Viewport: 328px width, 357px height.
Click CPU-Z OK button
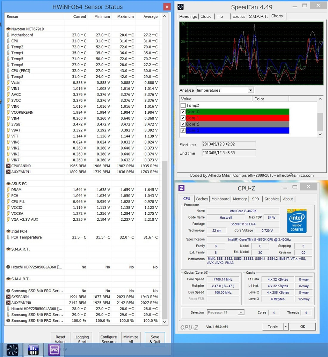click(303, 326)
